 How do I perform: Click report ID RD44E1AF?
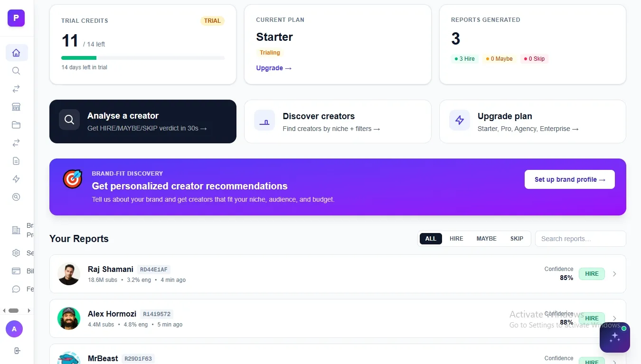tap(154, 270)
